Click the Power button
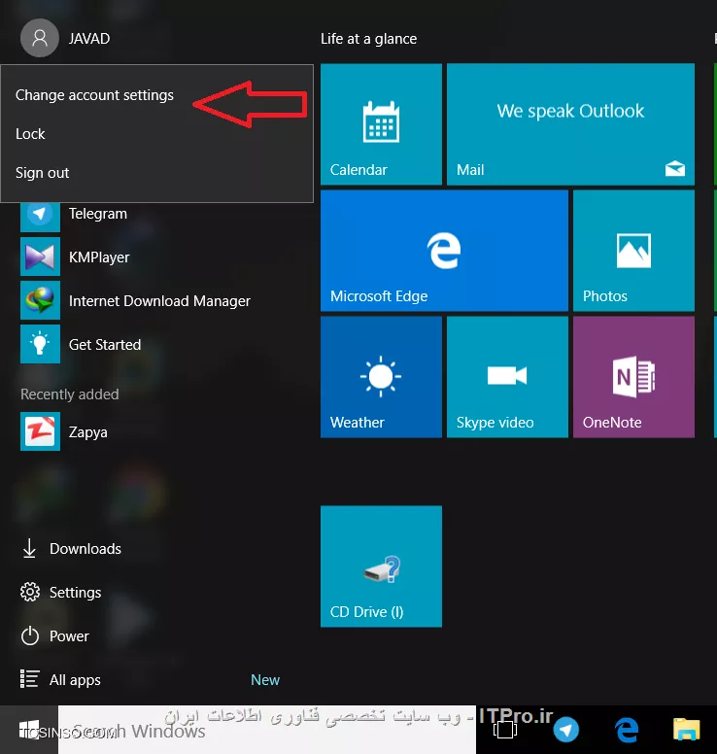717x754 pixels. (x=54, y=636)
